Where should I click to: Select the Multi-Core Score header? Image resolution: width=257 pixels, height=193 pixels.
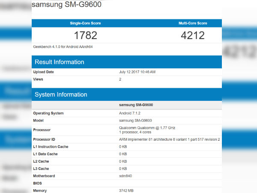(x=193, y=23)
